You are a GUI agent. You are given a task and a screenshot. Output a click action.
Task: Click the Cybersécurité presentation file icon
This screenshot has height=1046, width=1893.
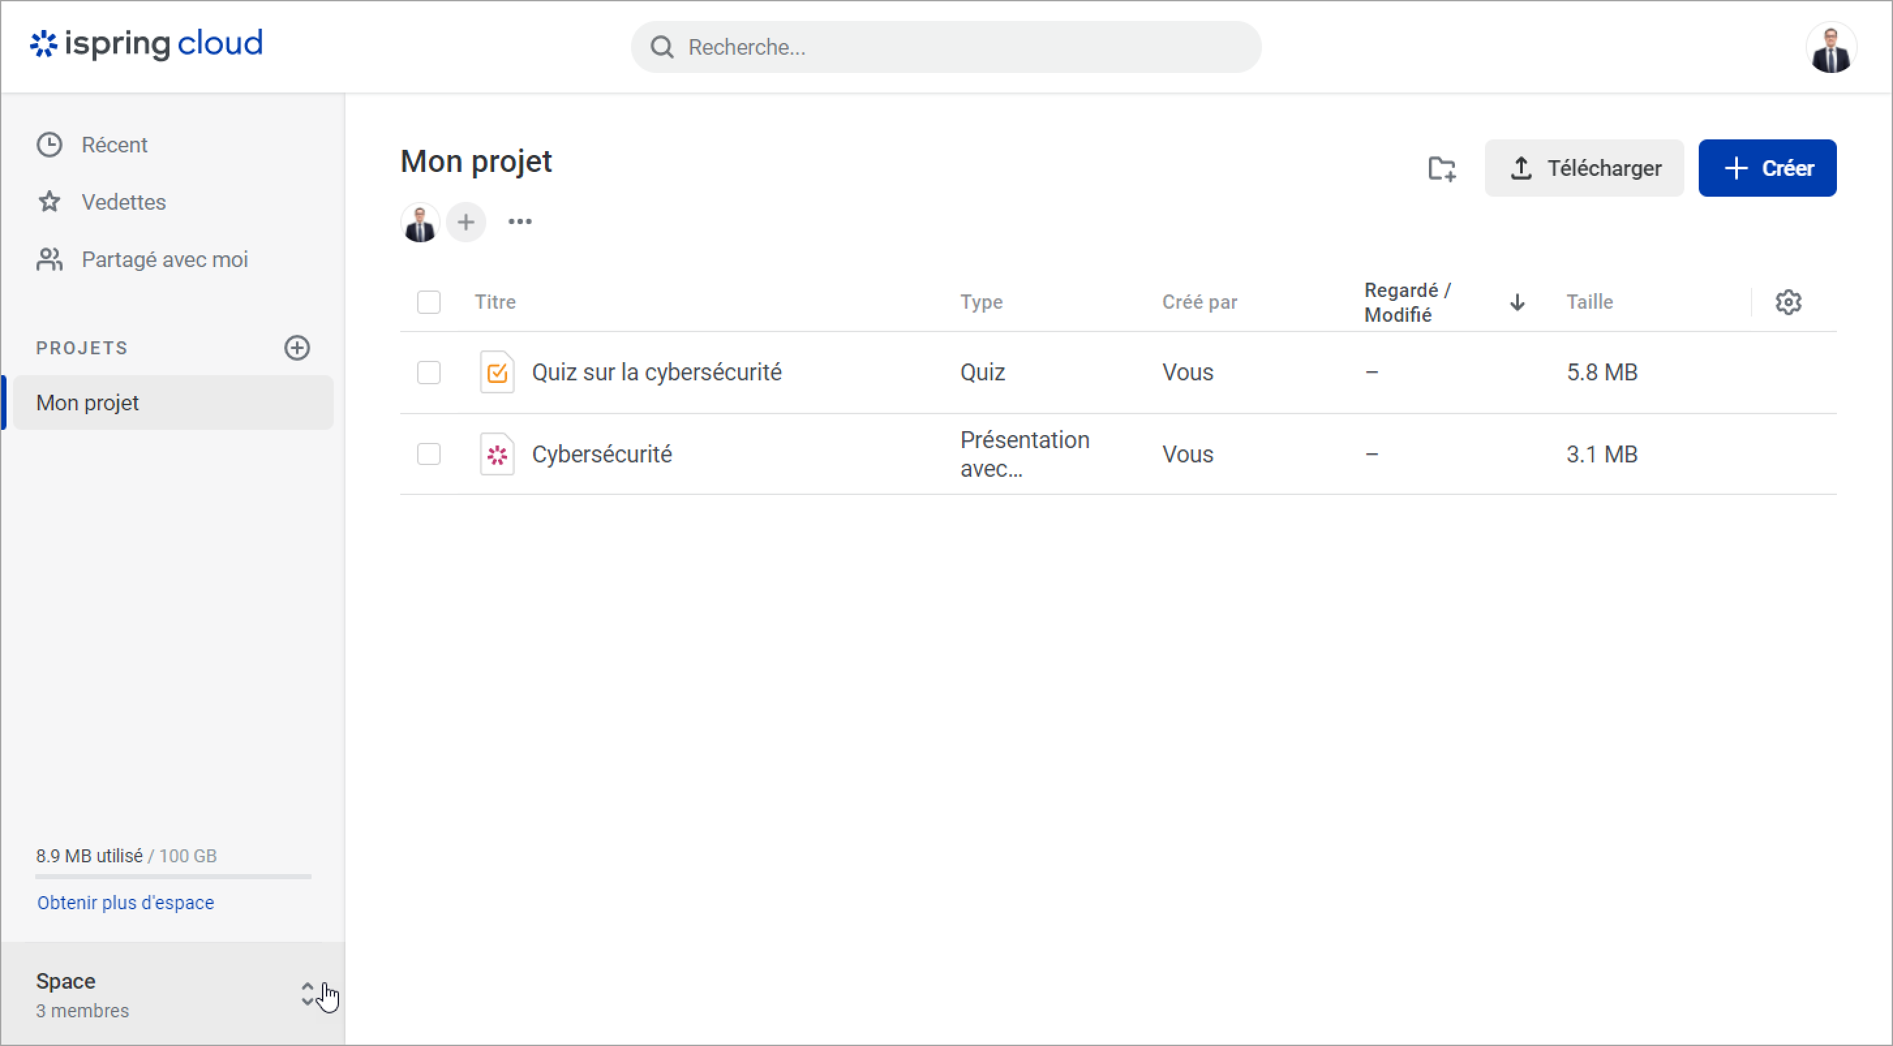click(x=497, y=455)
